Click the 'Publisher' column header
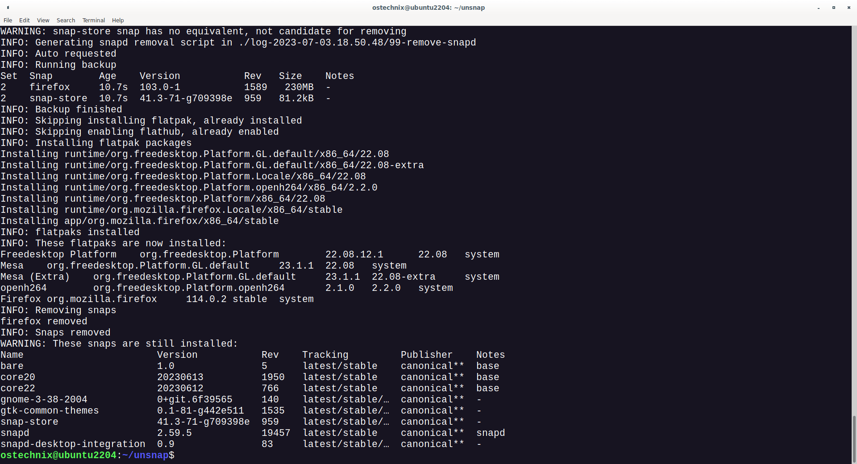The image size is (857, 464). (427, 355)
